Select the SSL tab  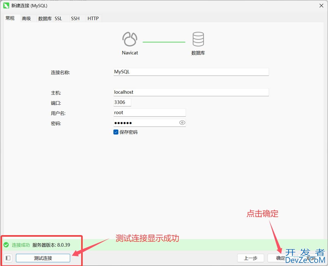pos(58,19)
